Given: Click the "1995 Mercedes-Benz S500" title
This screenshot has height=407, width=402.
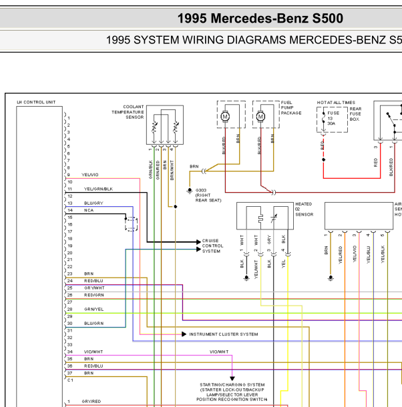Looking at the screenshot, I should coord(260,19).
